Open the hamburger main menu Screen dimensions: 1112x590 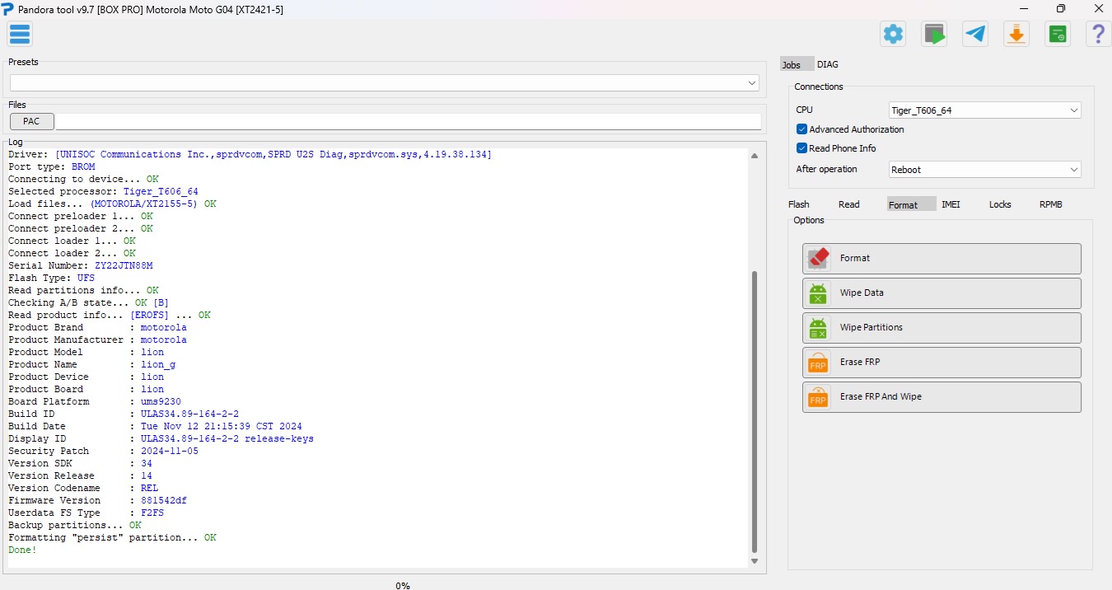click(x=20, y=34)
